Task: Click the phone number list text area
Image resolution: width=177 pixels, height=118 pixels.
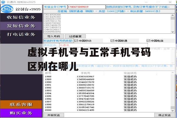Action: [x=107, y=24]
